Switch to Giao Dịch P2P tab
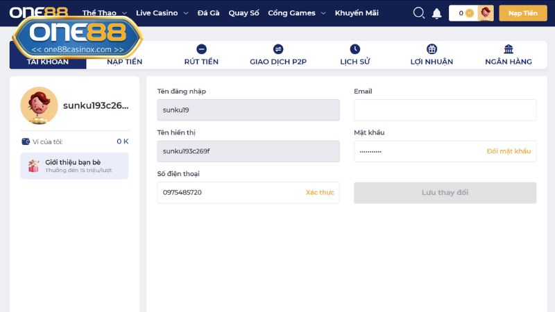This screenshot has width=555, height=312. coord(278,55)
